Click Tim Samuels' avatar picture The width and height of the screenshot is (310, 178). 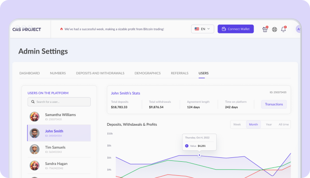34,149
